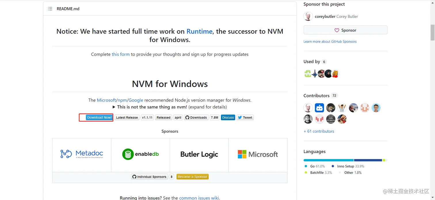Click the blue spinning-top Used by avatar
The image size is (435, 200).
[315, 74]
